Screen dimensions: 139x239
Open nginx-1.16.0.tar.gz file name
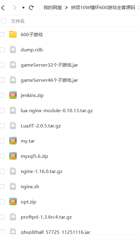(x=41, y=171)
